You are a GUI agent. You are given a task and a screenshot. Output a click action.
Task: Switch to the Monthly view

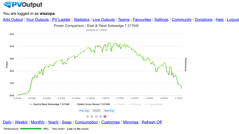[38, 122]
